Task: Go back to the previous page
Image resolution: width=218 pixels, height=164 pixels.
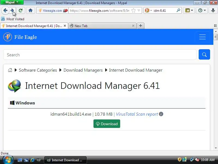Action: (5, 10)
